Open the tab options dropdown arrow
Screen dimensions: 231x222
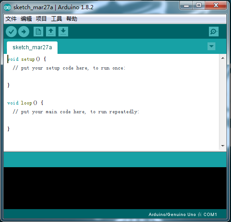(x=211, y=47)
